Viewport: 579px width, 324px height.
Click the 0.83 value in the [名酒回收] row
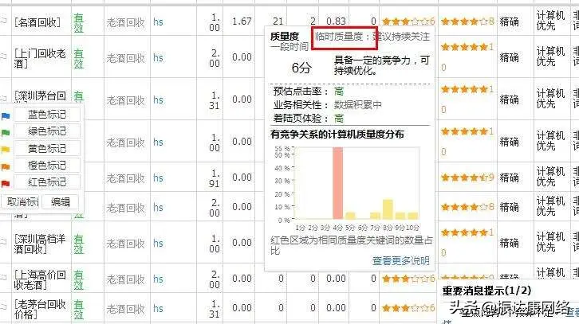pyautogui.click(x=336, y=21)
